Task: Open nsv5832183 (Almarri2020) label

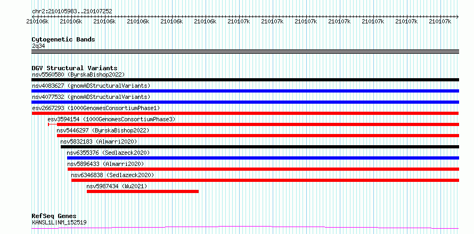Action: (99, 141)
